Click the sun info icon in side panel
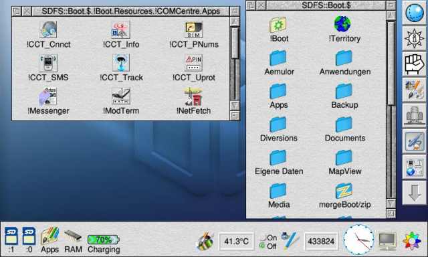 [415, 39]
